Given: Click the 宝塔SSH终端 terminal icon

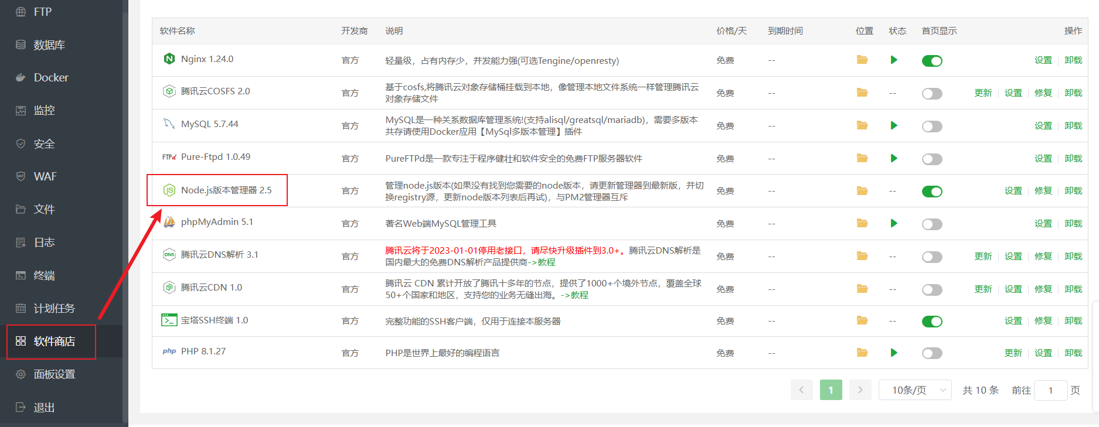Looking at the screenshot, I should coord(169,320).
